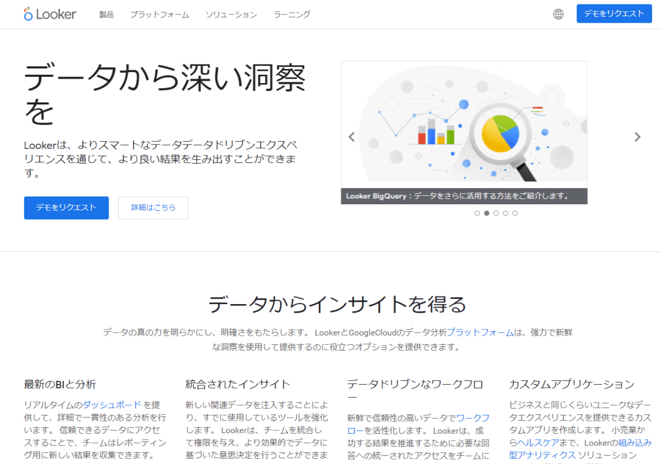Click the 詳細はこちら button

click(153, 208)
